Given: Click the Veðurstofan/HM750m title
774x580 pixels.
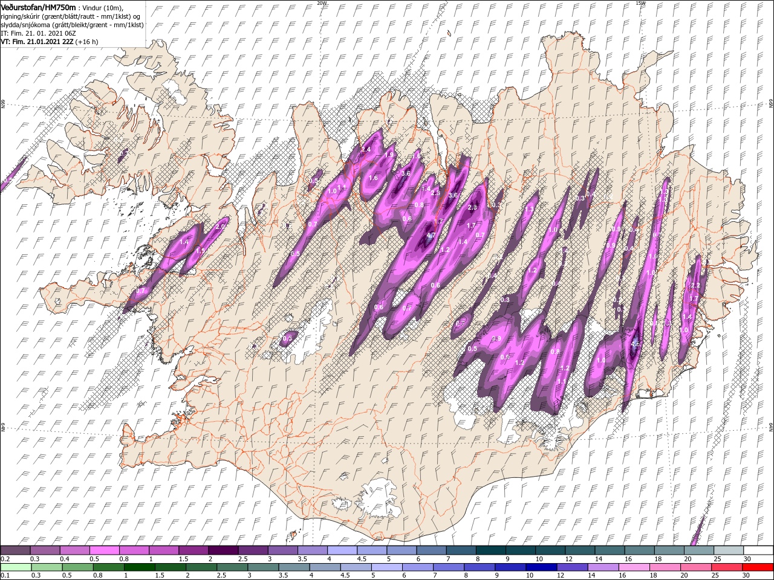Looking at the screenshot, I should (38, 7).
